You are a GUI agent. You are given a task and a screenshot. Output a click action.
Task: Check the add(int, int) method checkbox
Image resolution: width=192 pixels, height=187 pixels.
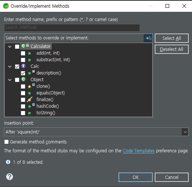tap(23, 53)
